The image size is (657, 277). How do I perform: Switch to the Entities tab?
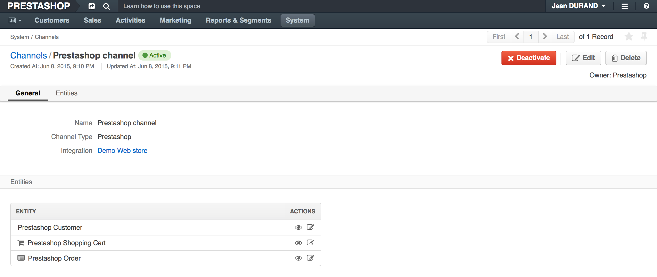click(66, 93)
